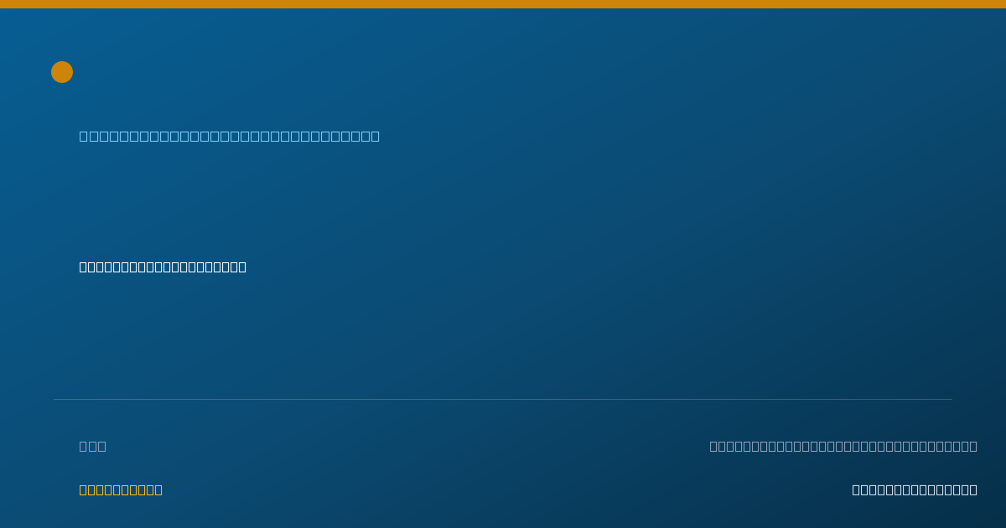Click the orange circle dot icon

62,72
